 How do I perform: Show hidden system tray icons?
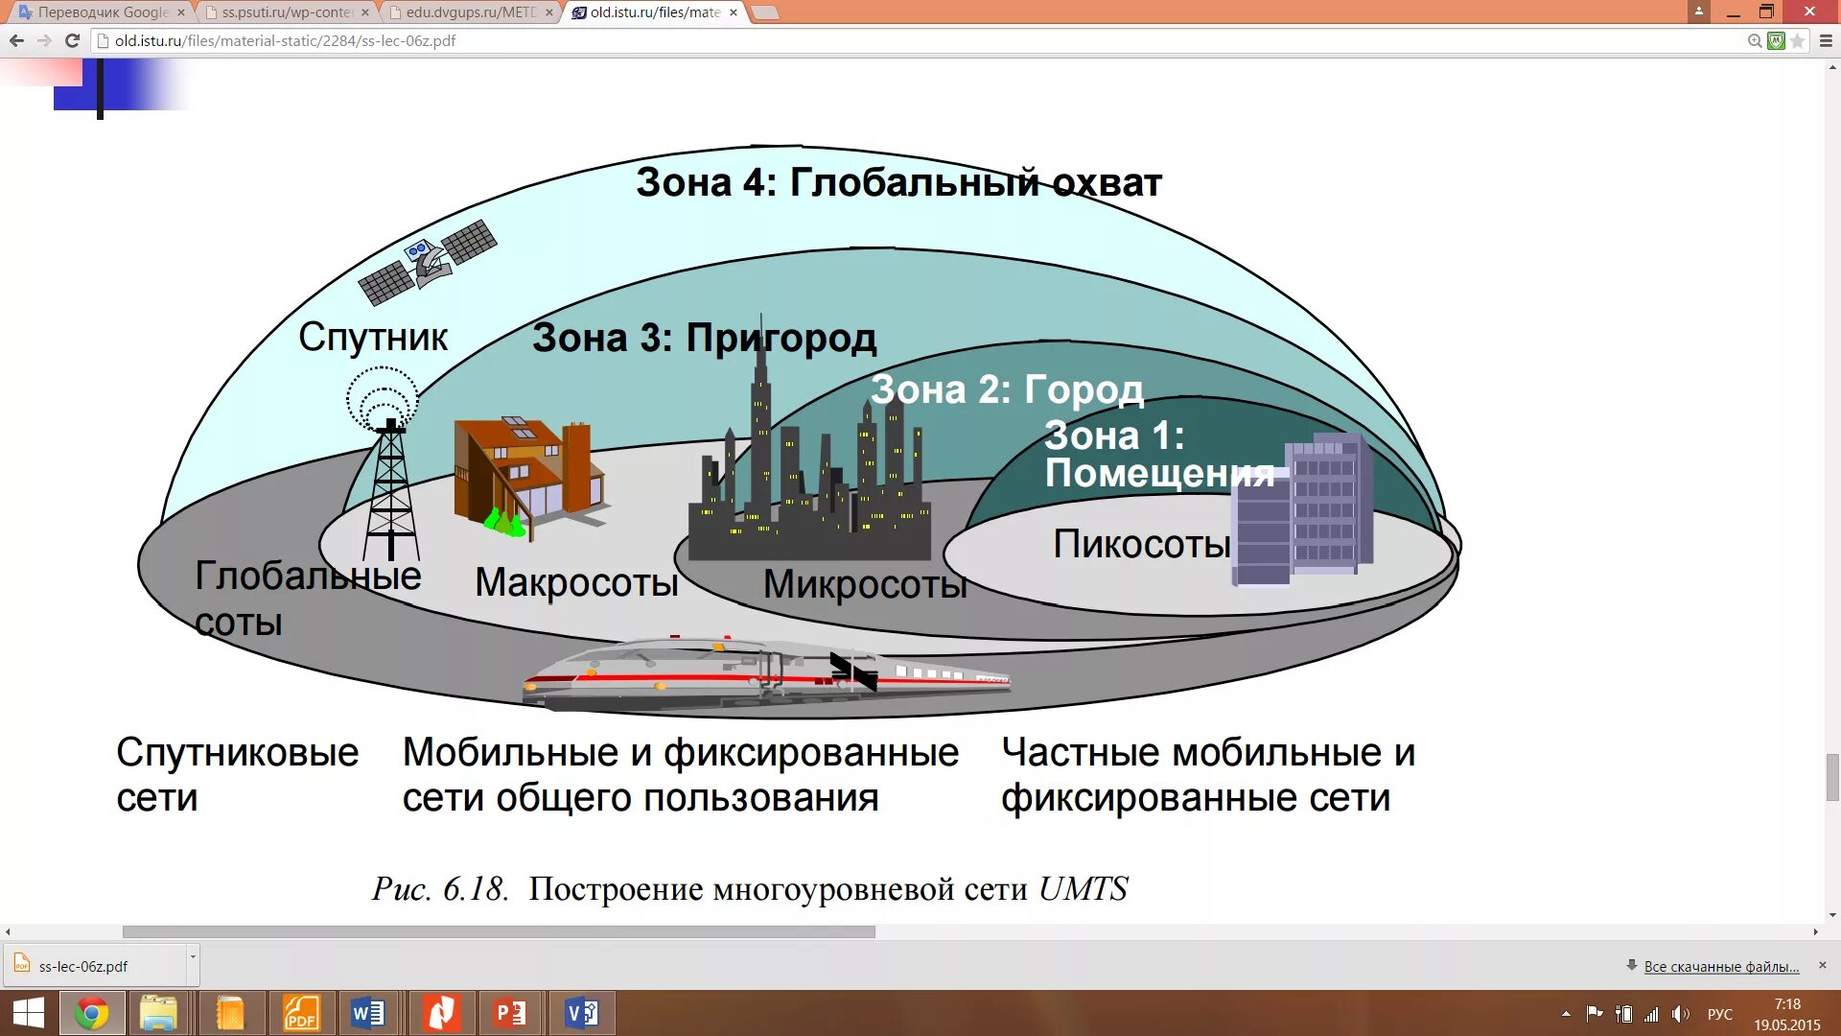1566,1014
